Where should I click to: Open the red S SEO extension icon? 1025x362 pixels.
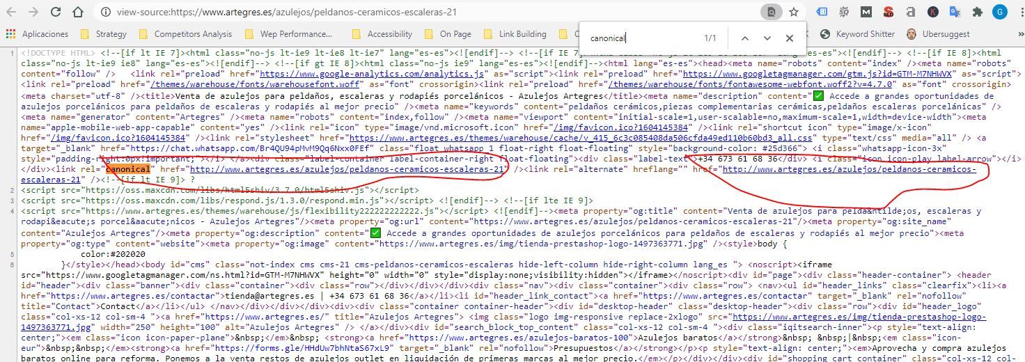[x=888, y=12]
